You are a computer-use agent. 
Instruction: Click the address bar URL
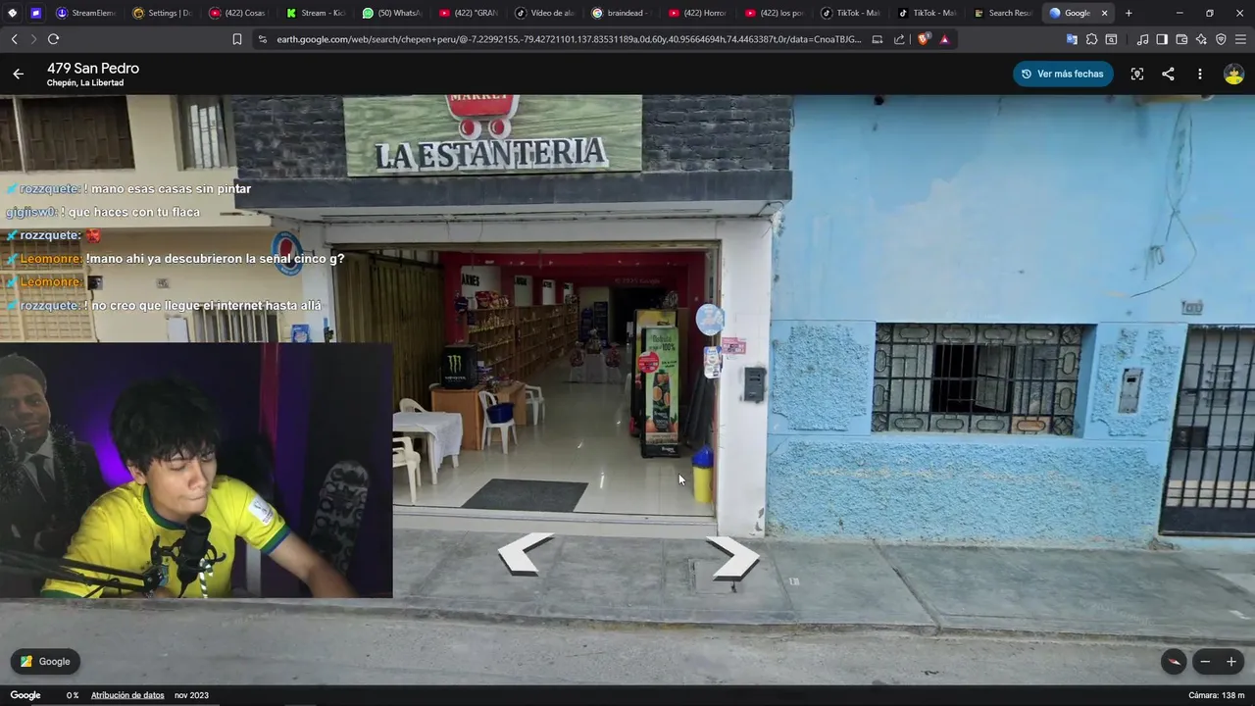coord(569,39)
